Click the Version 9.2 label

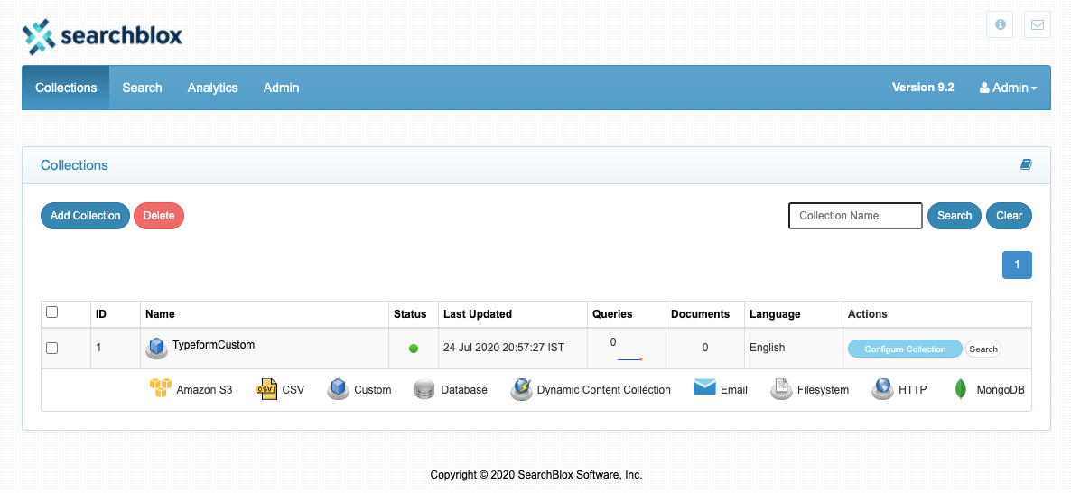click(x=923, y=87)
